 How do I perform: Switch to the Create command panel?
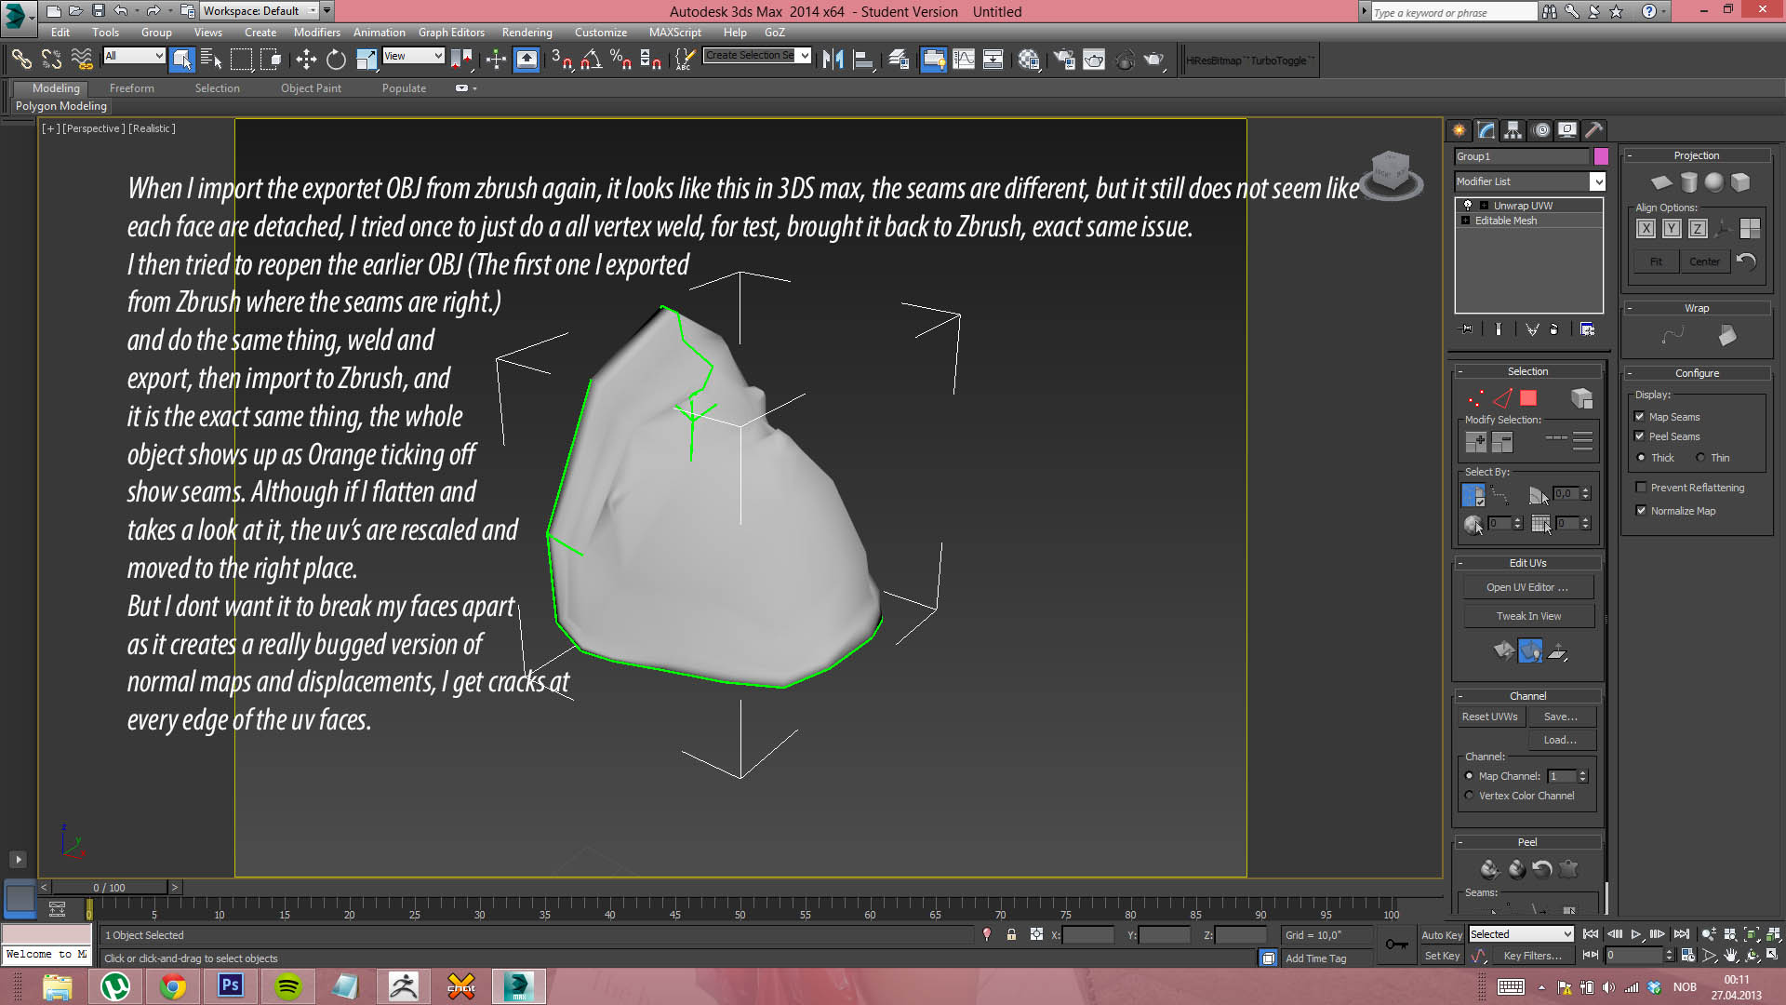coord(1459,130)
